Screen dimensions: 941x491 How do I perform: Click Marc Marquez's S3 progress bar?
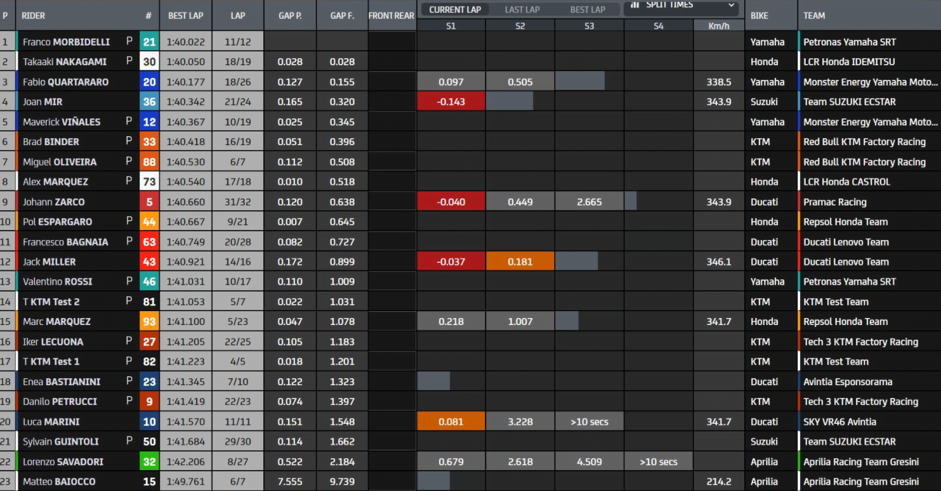point(567,321)
